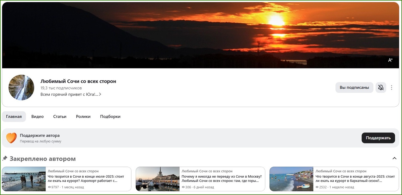Switch to the "Главная" tab
The width and height of the screenshot is (402, 195).
click(14, 117)
